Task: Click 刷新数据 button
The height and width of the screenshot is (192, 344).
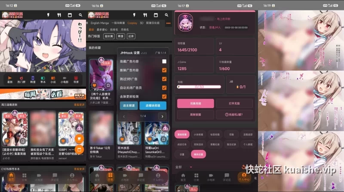Action: 196,115
